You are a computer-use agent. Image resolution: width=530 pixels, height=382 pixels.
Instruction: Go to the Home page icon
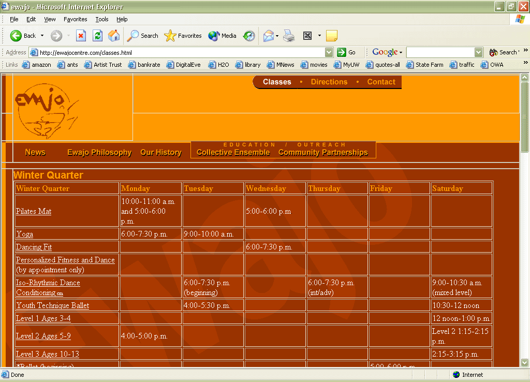(114, 36)
